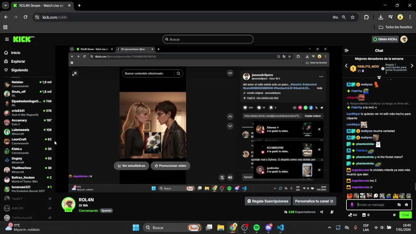Open the Chrome three-dot menu
The width and height of the screenshot is (416, 234).
pyautogui.click(x=409, y=17)
